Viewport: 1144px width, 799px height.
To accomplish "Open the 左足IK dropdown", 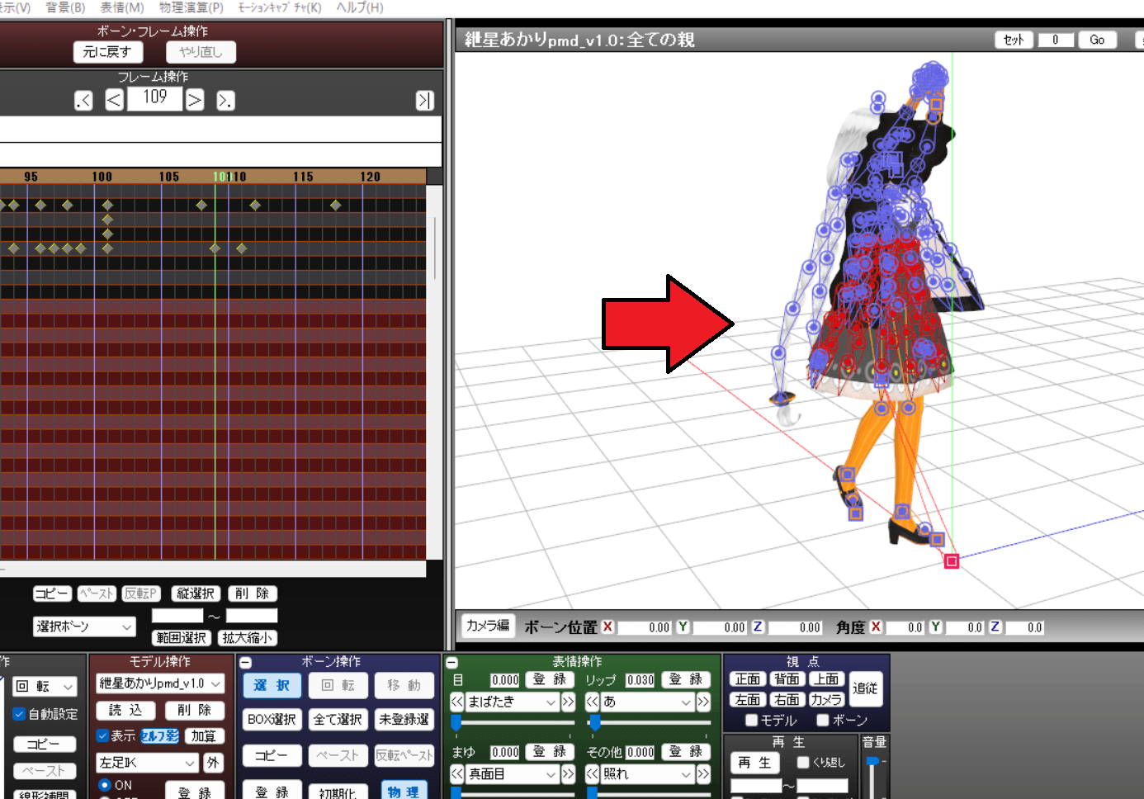I will 148,763.
